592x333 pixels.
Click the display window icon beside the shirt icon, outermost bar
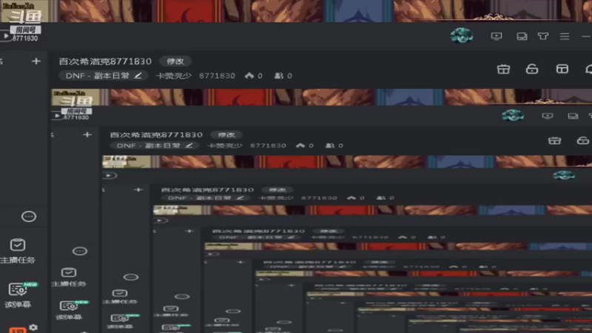click(522, 36)
